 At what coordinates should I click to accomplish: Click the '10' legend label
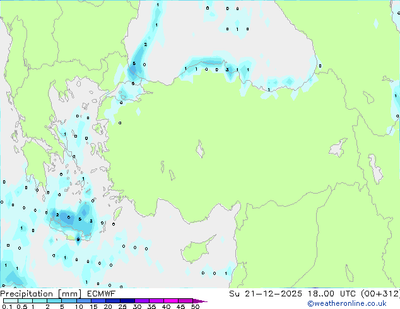[x=79, y=306]
